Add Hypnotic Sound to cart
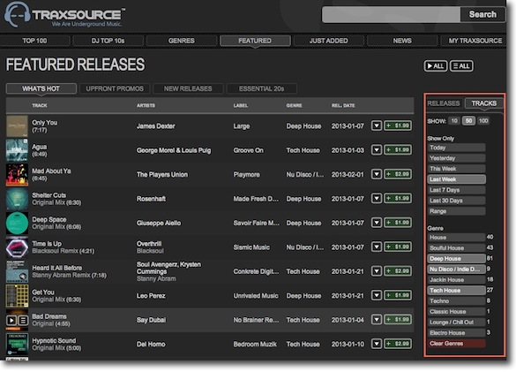 pos(398,344)
